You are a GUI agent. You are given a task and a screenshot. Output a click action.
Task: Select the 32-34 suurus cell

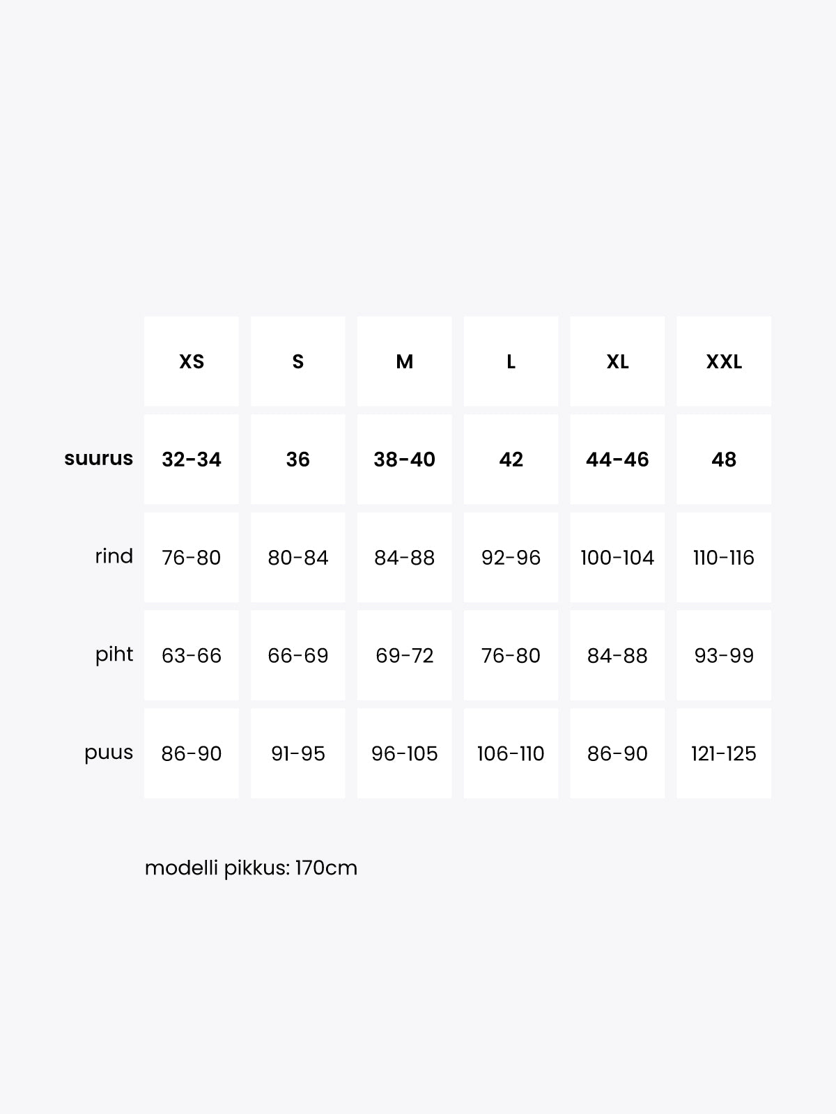(192, 460)
